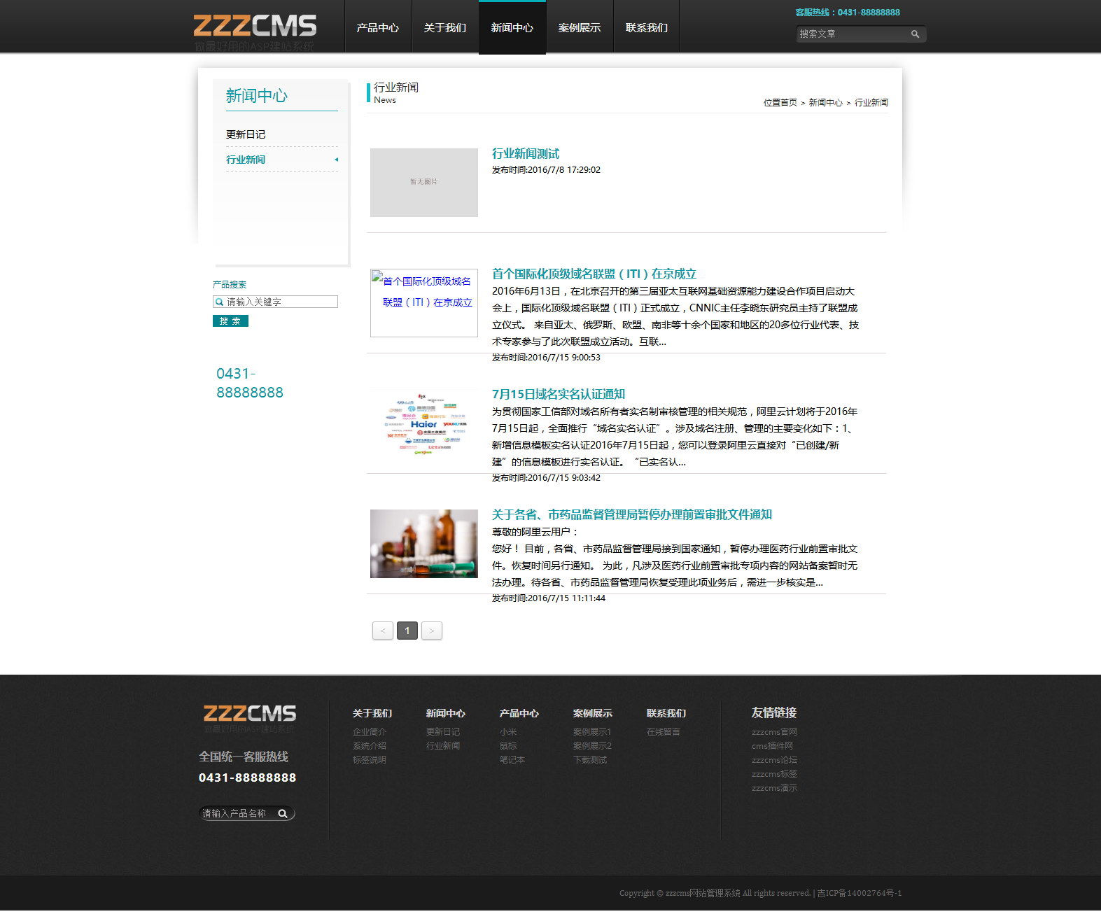Click the medicine bottles thumbnail

pos(424,544)
